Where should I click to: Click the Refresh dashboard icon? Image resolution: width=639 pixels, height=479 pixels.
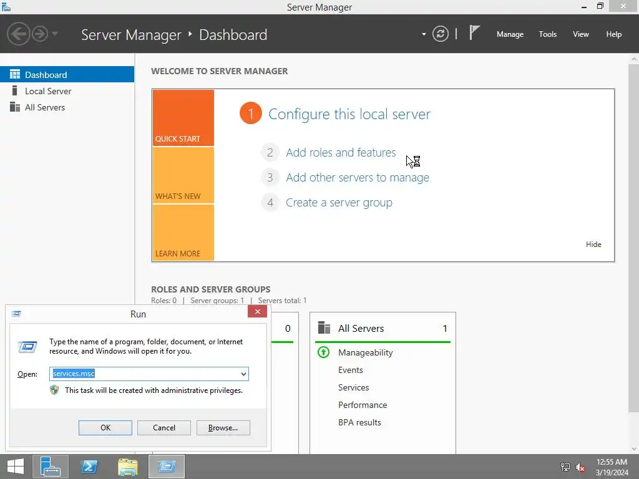(x=440, y=34)
